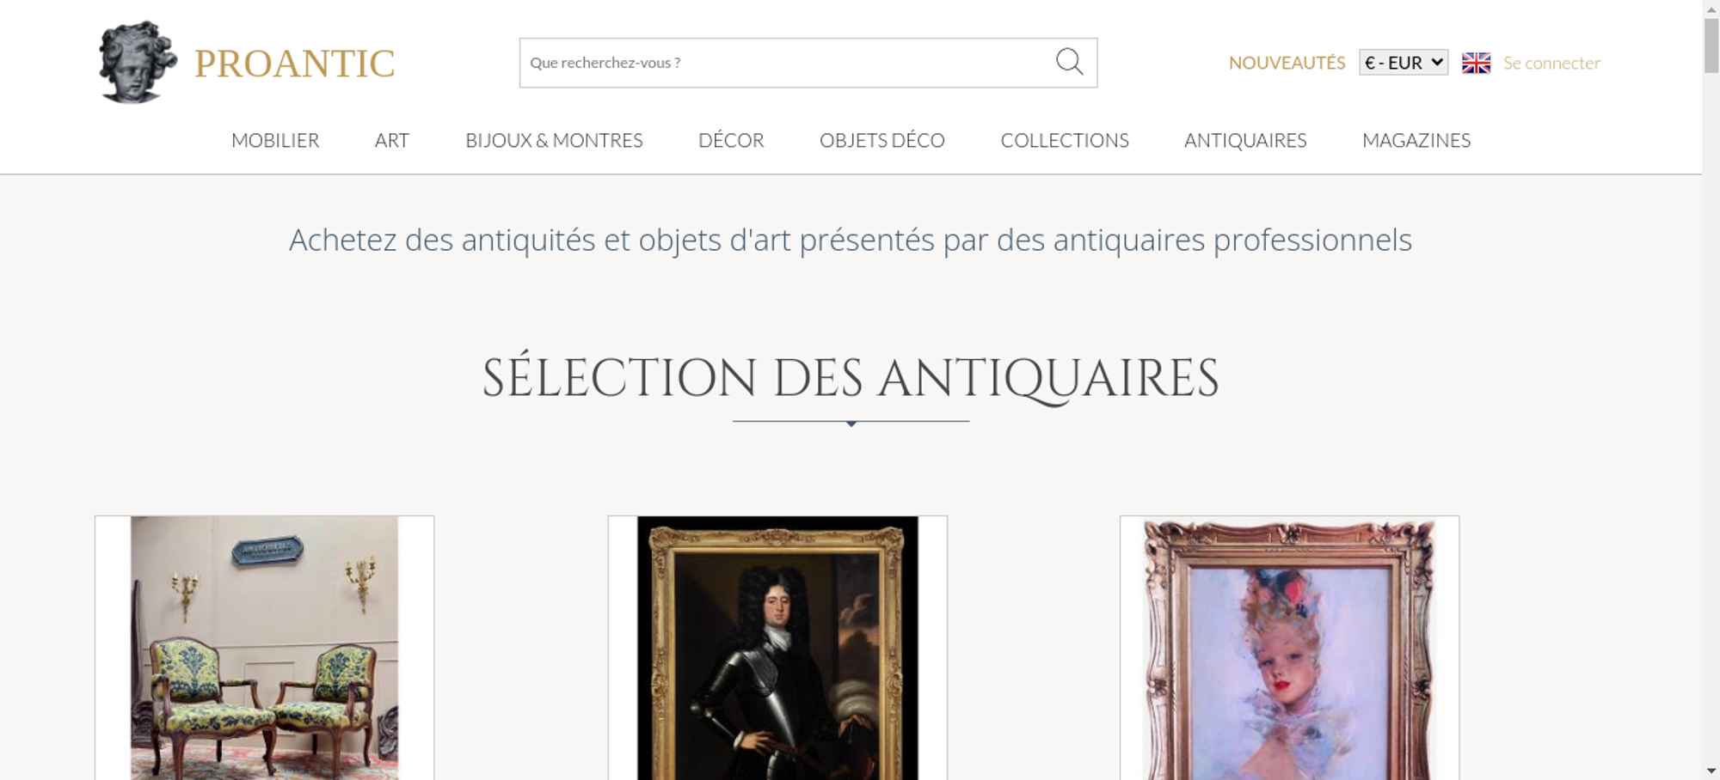The width and height of the screenshot is (1720, 780).
Task: Open the pastel woman portrait thumbnail
Action: (x=1289, y=648)
